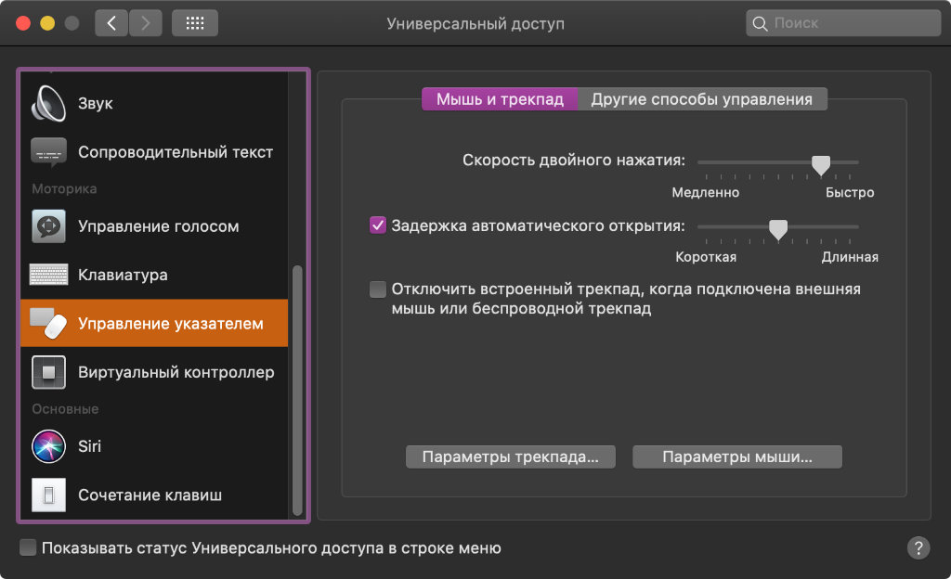Switch to Мышь и трекпад tab
951x579 pixels.
pos(500,99)
